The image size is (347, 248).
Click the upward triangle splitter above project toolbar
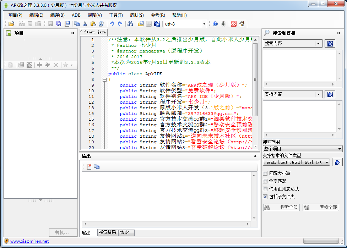coord(40,59)
